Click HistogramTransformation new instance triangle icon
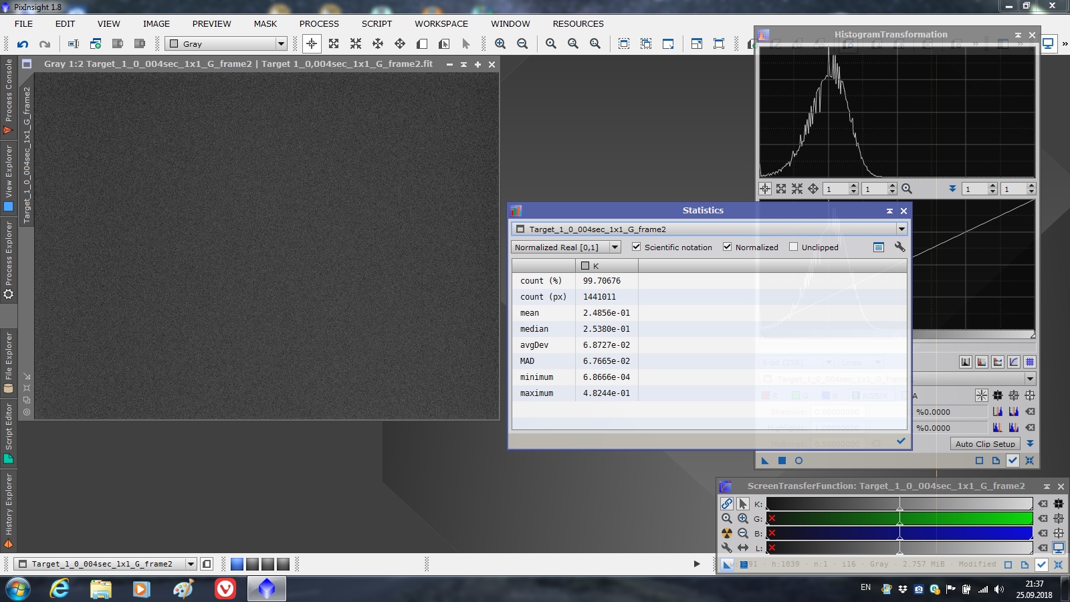1070x602 pixels. tap(765, 460)
